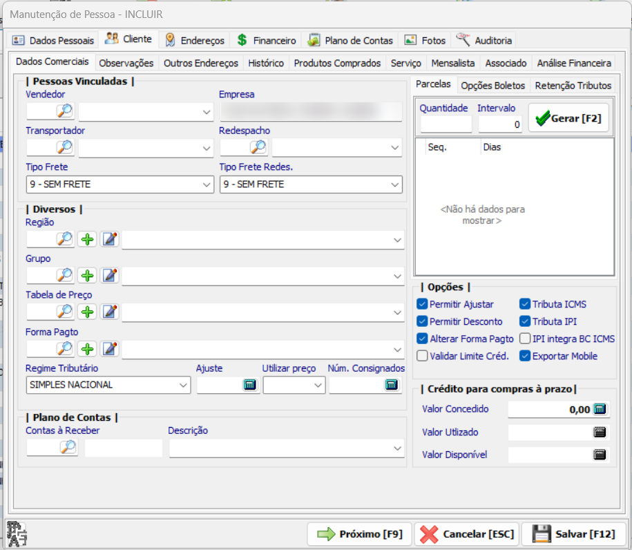Add new Tabela de Preço entry

pyautogui.click(x=88, y=312)
